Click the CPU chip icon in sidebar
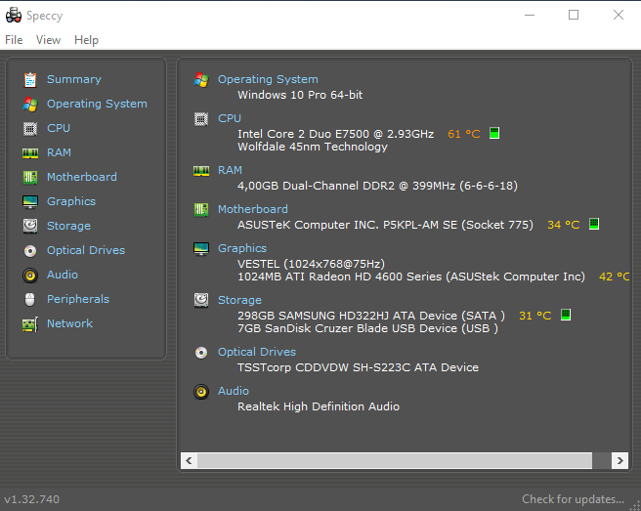This screenshot has height=511, width=641. click(30, 129)
